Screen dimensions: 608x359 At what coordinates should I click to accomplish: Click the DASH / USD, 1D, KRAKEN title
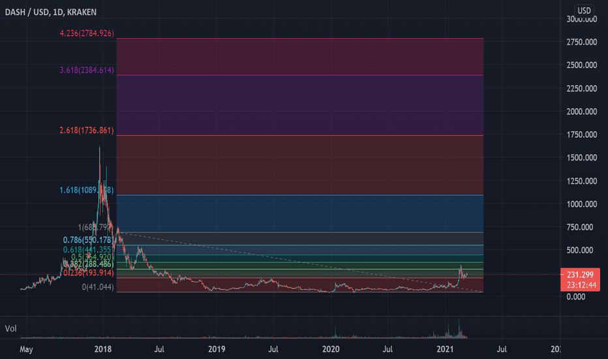click(51, 12)
